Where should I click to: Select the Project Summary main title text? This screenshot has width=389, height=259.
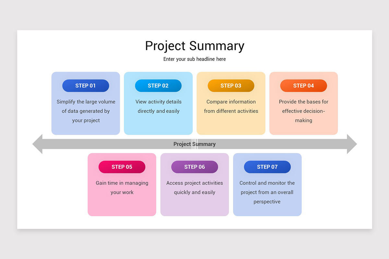[x=194, y=46]
